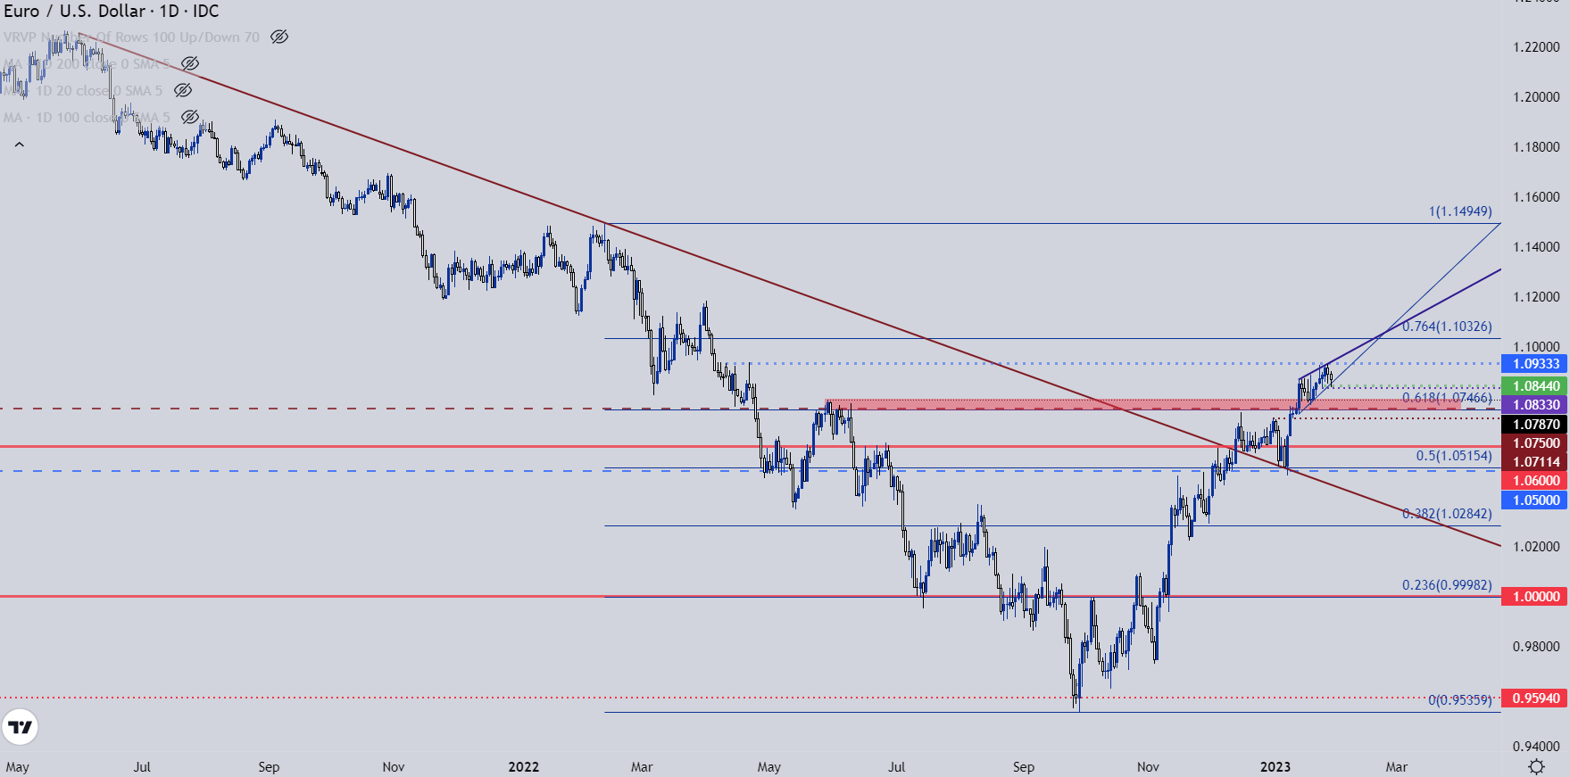Select the 1.00000 red parity price label
This screenshot has width=1570, height=777.
(1534, 597)
